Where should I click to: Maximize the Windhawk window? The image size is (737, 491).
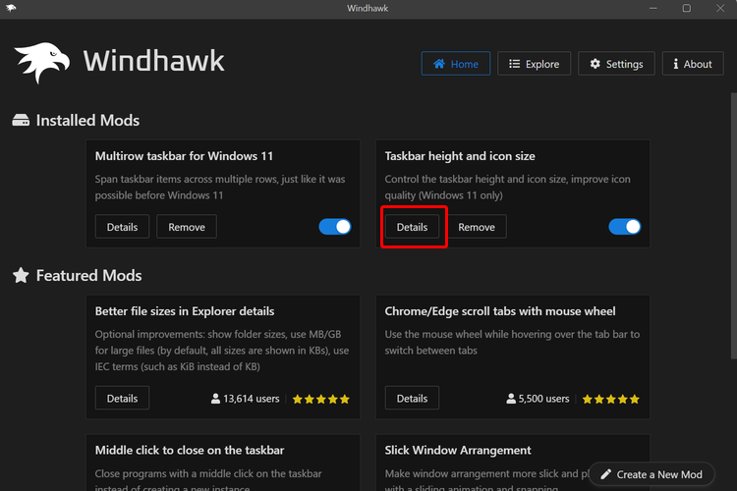click(x=686, y=8)
